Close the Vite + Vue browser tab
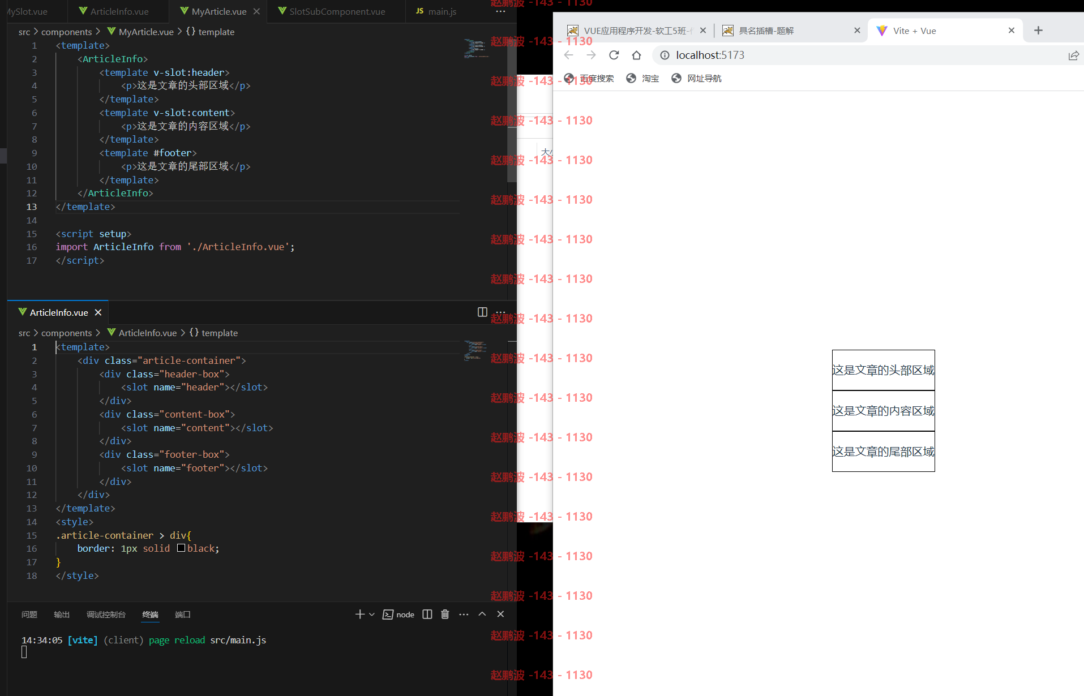 point(1012,31)
